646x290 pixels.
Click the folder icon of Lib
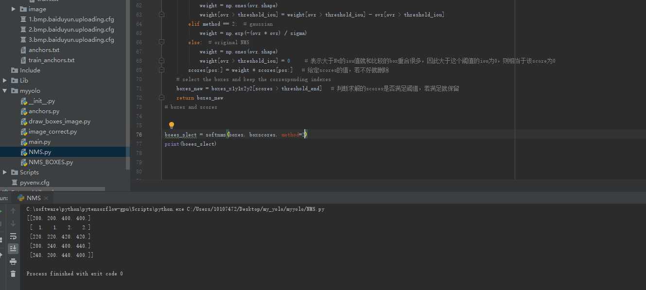pyautogui.click(x=14, y=81)
